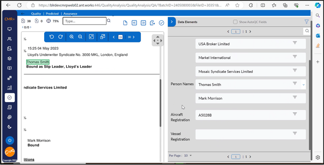Zoom in on the document viewer
The height and width of the screenshot is (165, 324).
72,37
